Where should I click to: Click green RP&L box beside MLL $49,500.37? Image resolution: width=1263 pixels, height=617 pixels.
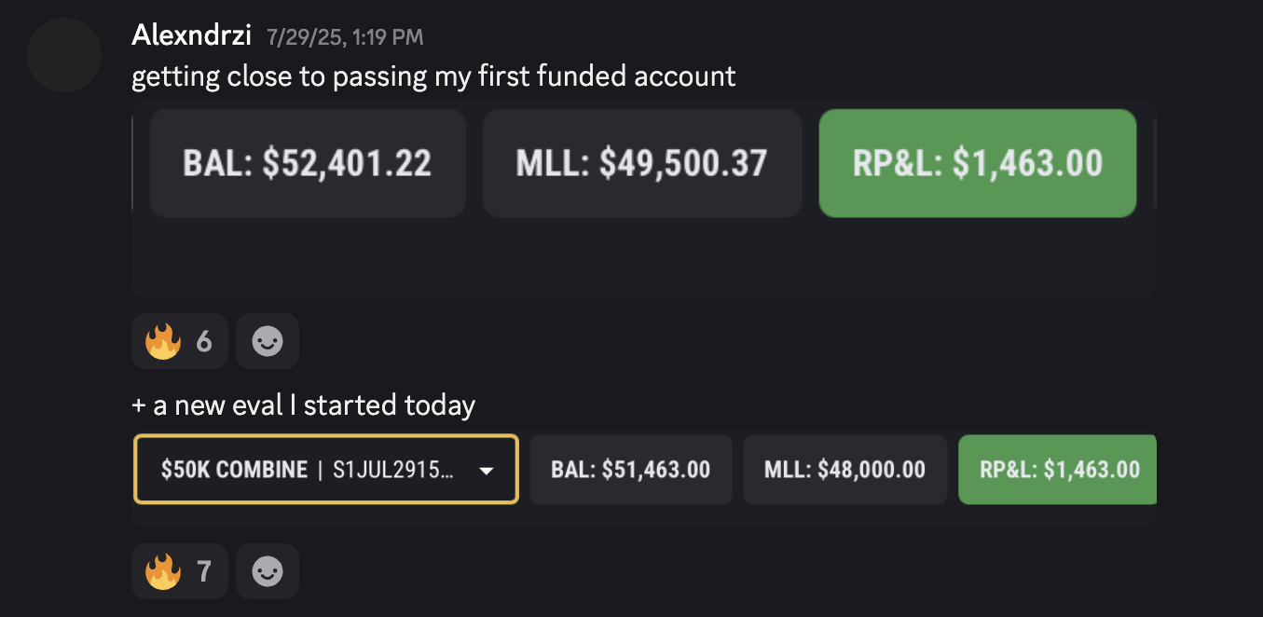977,163
